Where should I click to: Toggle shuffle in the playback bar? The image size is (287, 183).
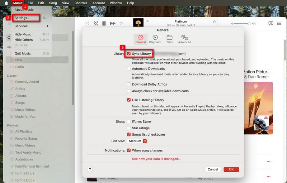(87, 23)
